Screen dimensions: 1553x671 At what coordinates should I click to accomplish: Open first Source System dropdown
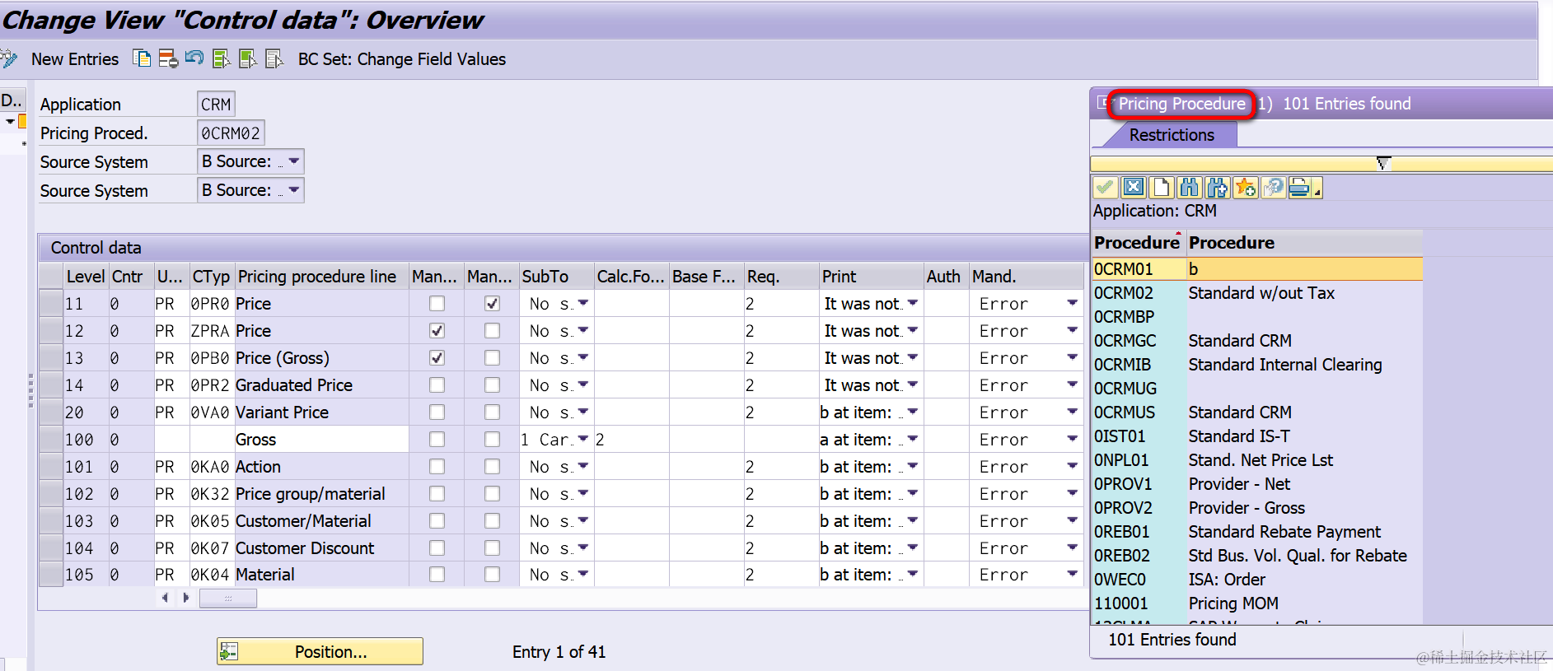[x=294, y=161]
